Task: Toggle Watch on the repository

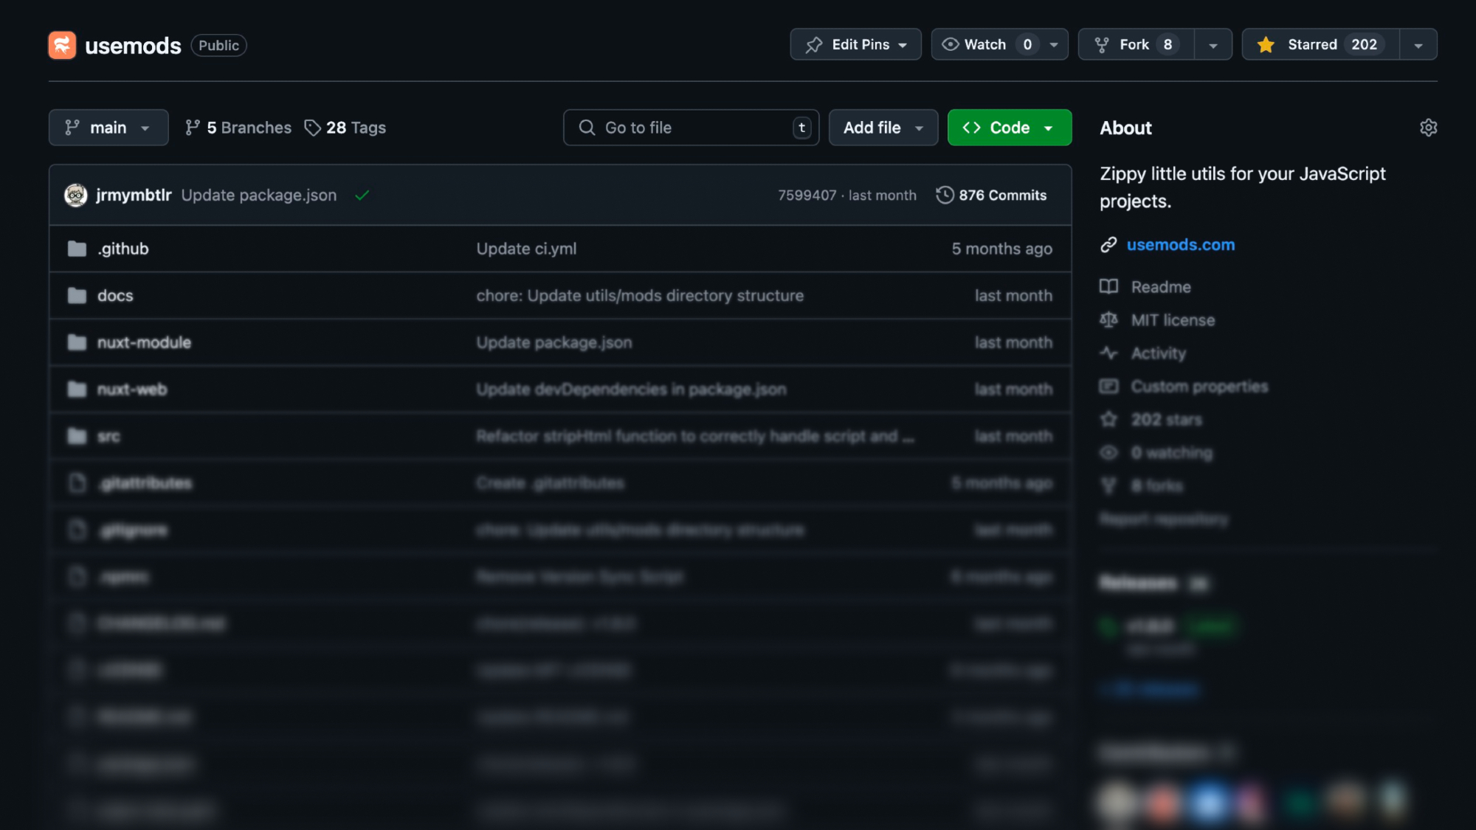Action: coord(984,44)
